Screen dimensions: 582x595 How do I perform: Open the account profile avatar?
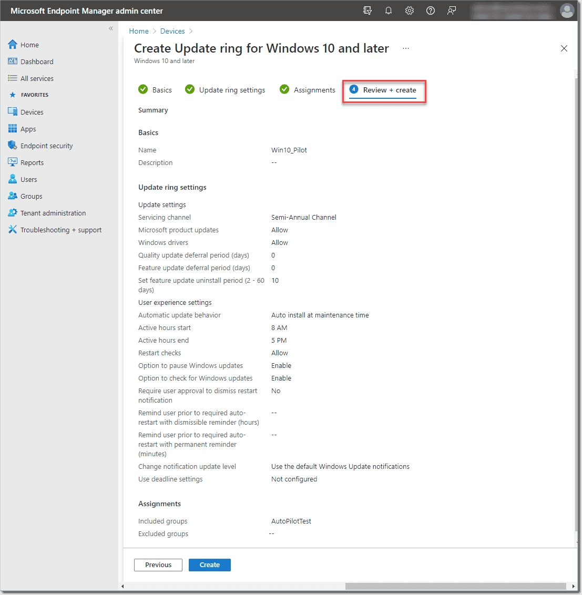[x=567, y=11]
